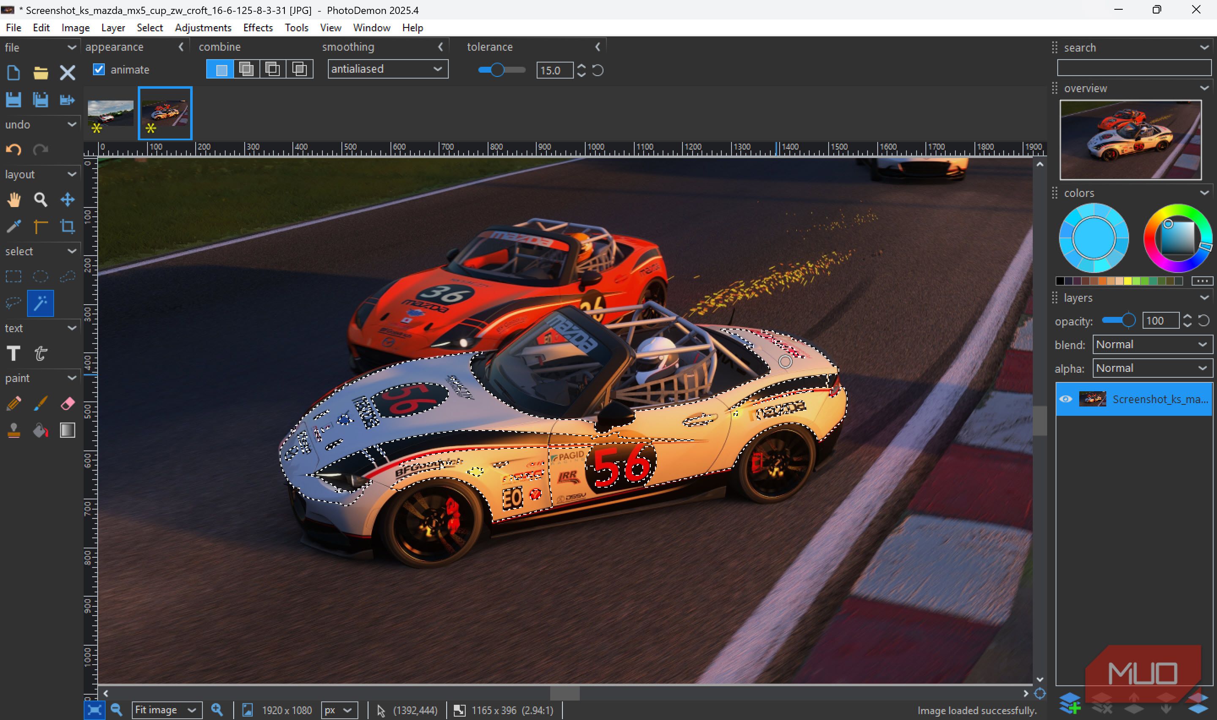Choose the intersect selection combine mode

(299, 69)
